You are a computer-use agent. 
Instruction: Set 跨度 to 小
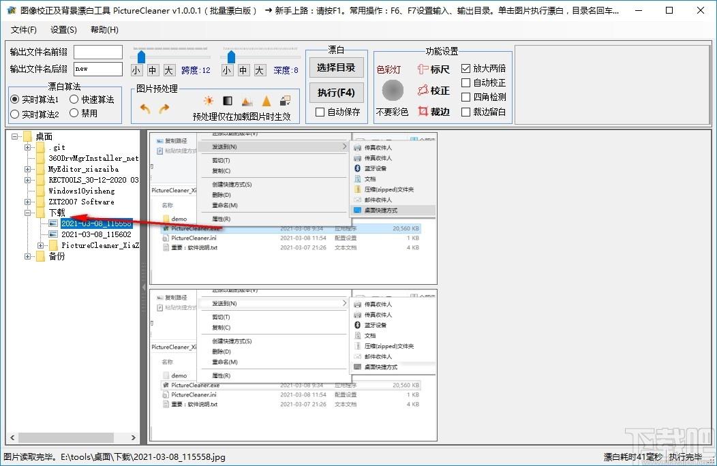(x=136, y=70)
